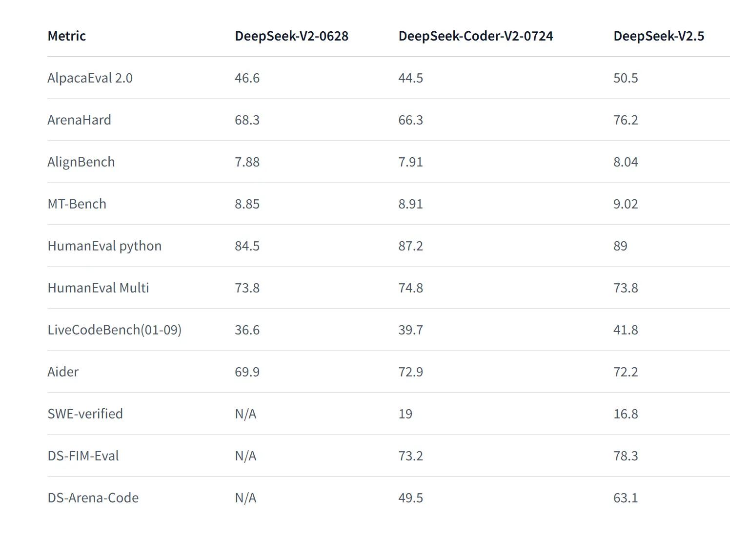749x539 pixels.
Task: Click the 63.1 DS-Arena-Code value
Action: pyautogui.click(x=626, y=498)
